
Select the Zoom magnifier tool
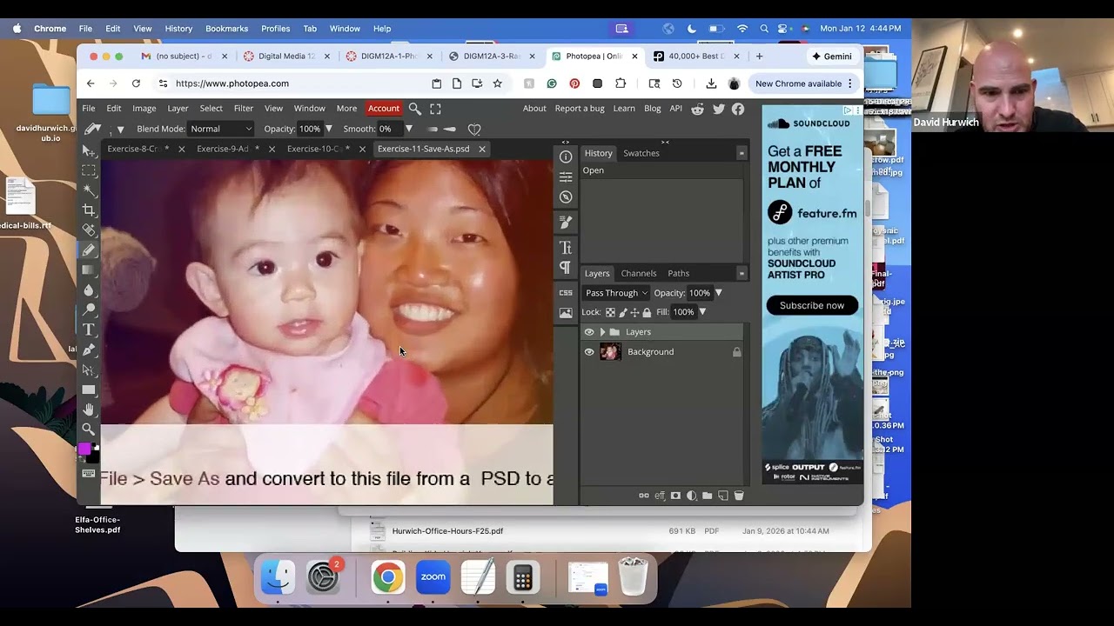(x=89, y=430)
